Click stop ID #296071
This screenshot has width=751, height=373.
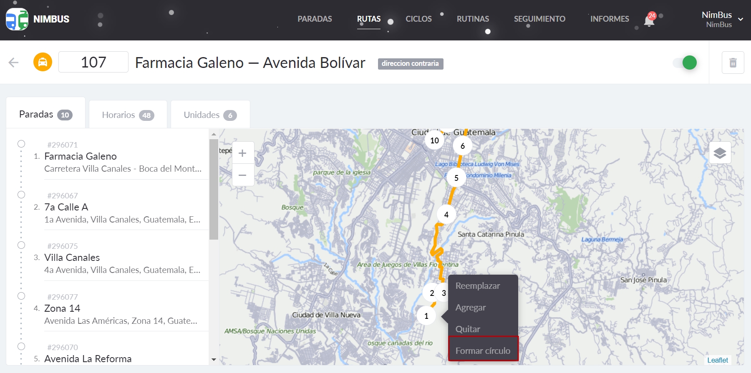point(63,145)
